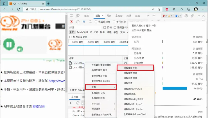Image resolution: width=208 pixels, height=118 pixels.
Task: Open the 聯絡我們 link on the page
Action: pos(39,106)
